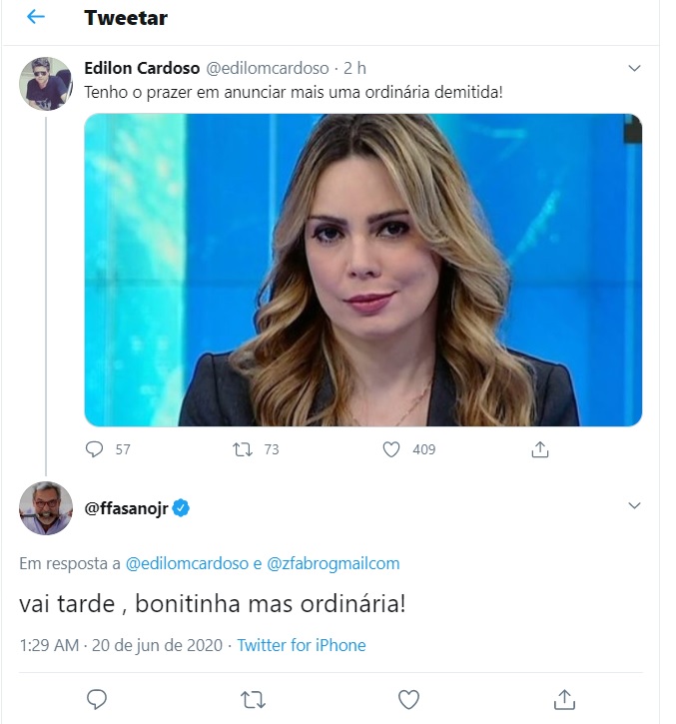Click the @ffasanojr profile avatar
Image resolution: width=676 pixels, height=724 pixels.
pos(46,508)
